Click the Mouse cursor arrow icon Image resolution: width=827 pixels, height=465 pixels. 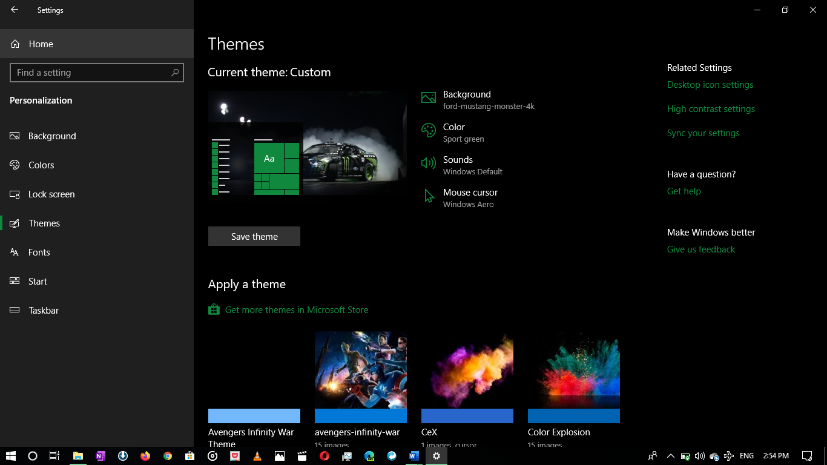coord(429,196)
